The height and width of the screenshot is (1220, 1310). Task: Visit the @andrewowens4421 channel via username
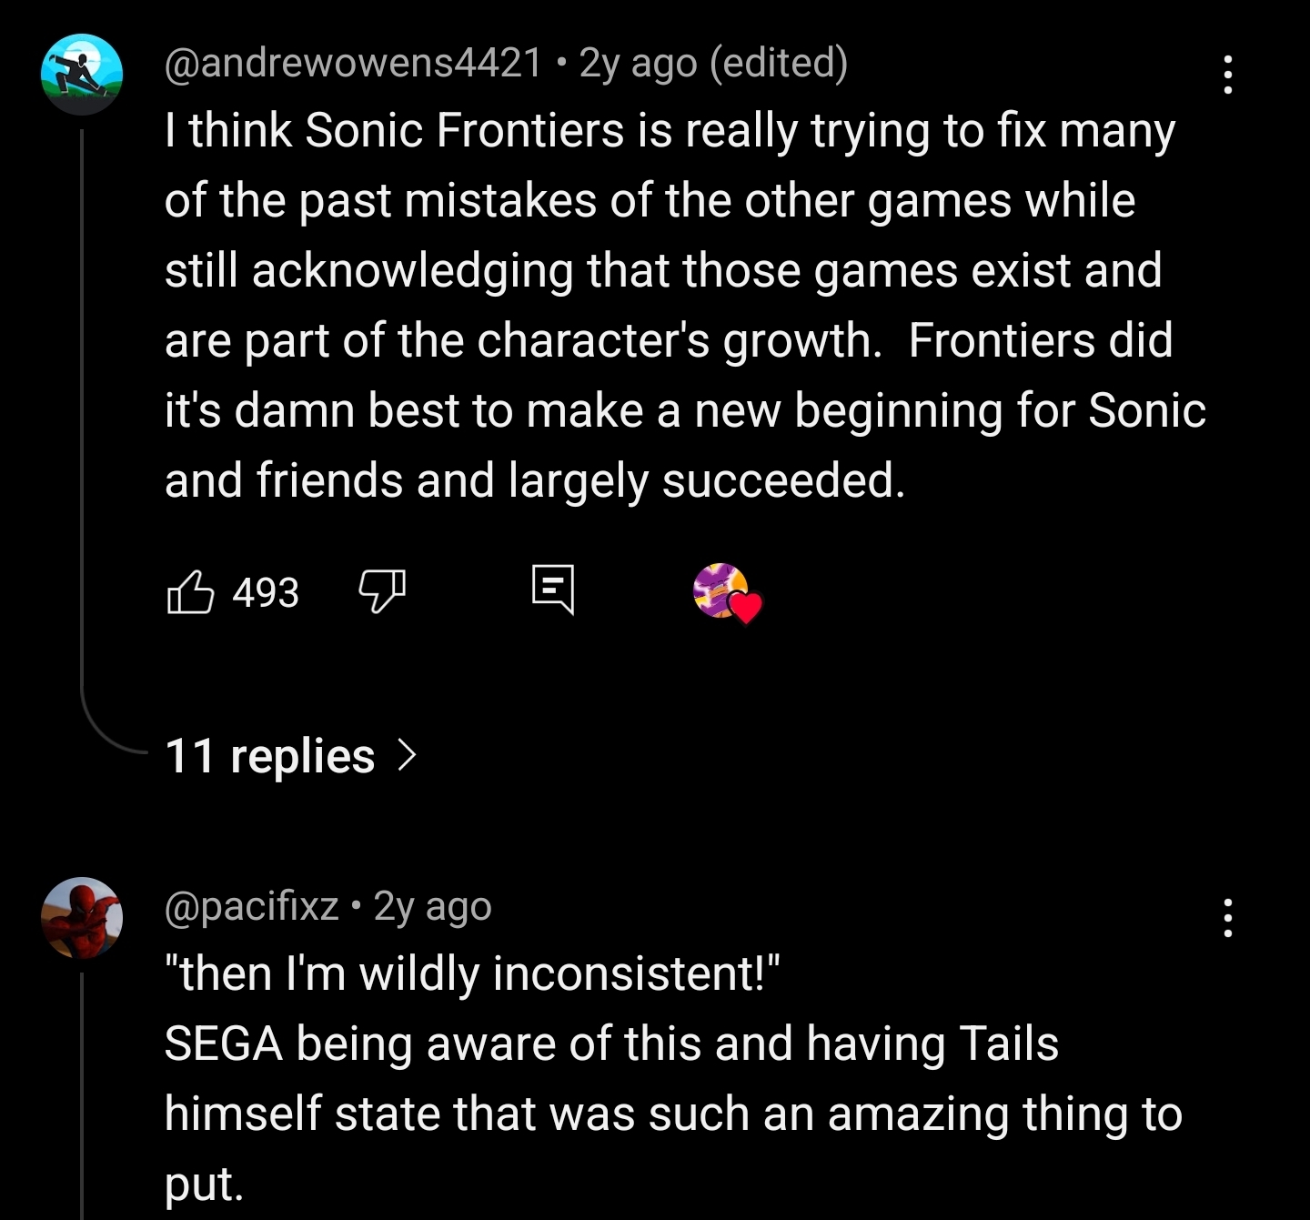pyautogui.click(x=353, y=63)
